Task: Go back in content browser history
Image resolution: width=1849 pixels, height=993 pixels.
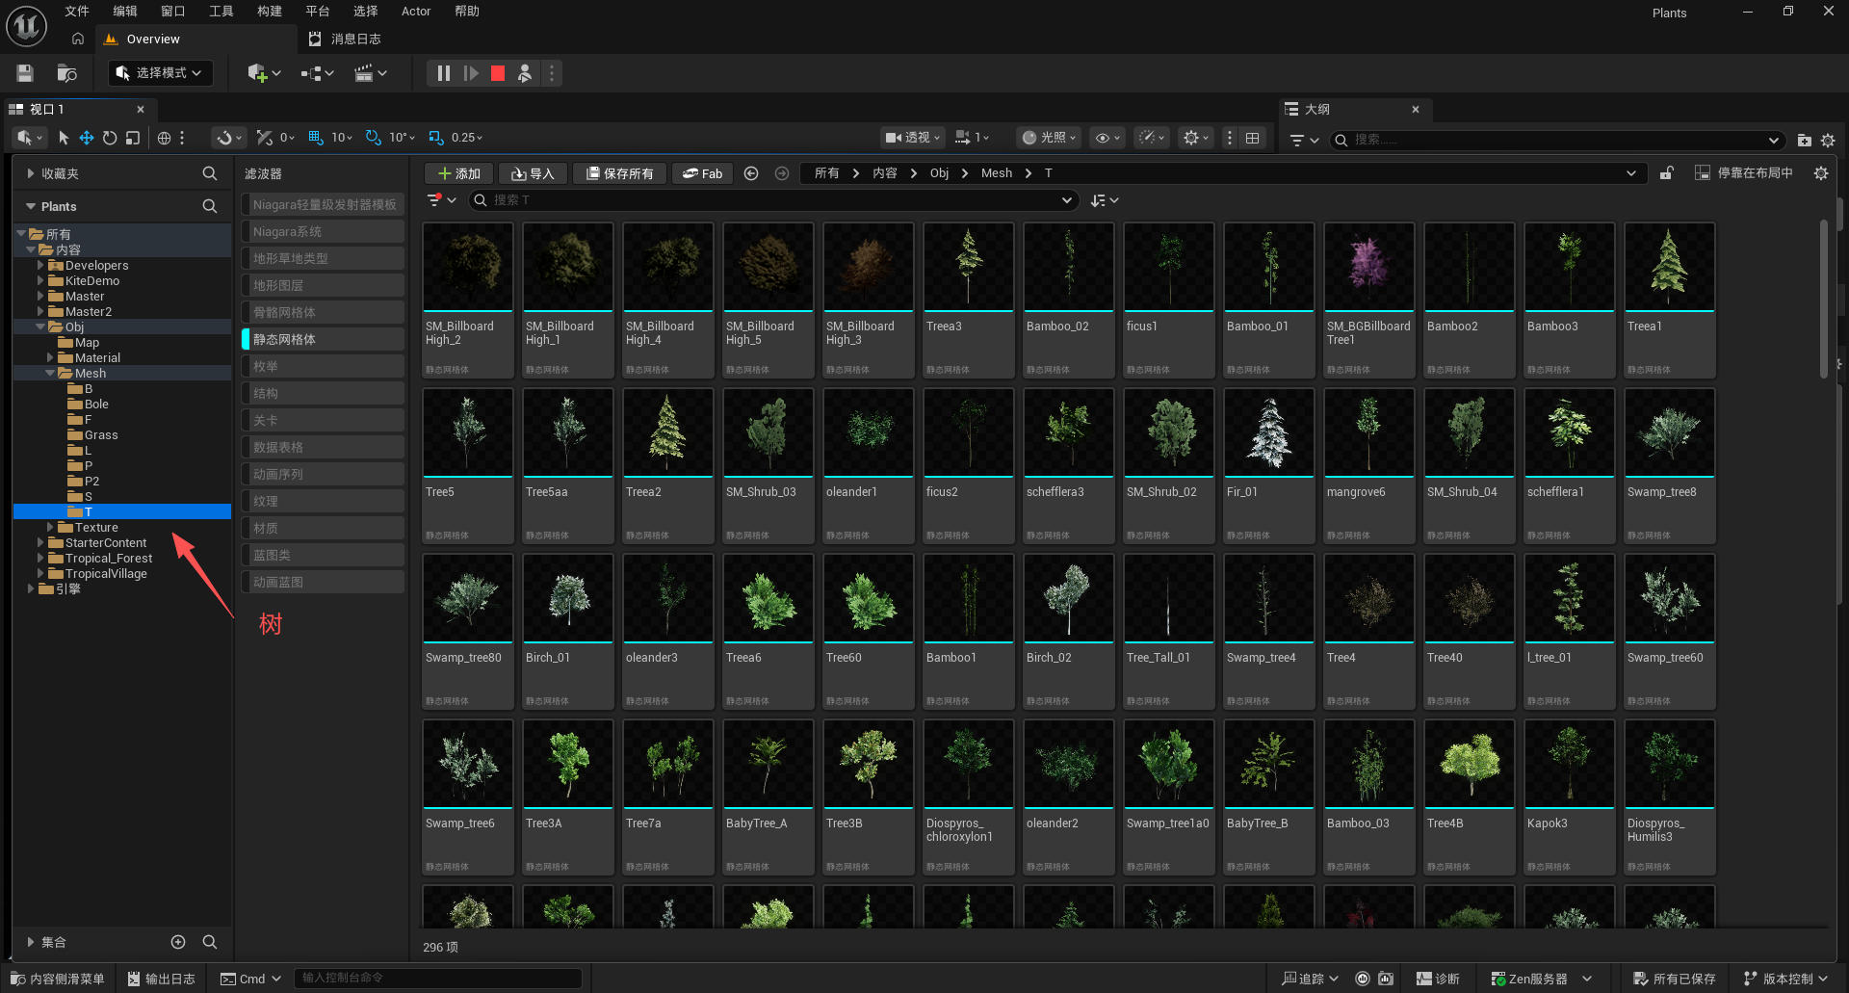Action: coord(751,173)
